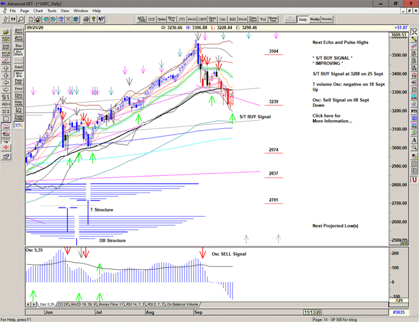This screenshot has width=419, height=322.
Task: Select the Fib retracement tool icon
Action: click(6, 140)
